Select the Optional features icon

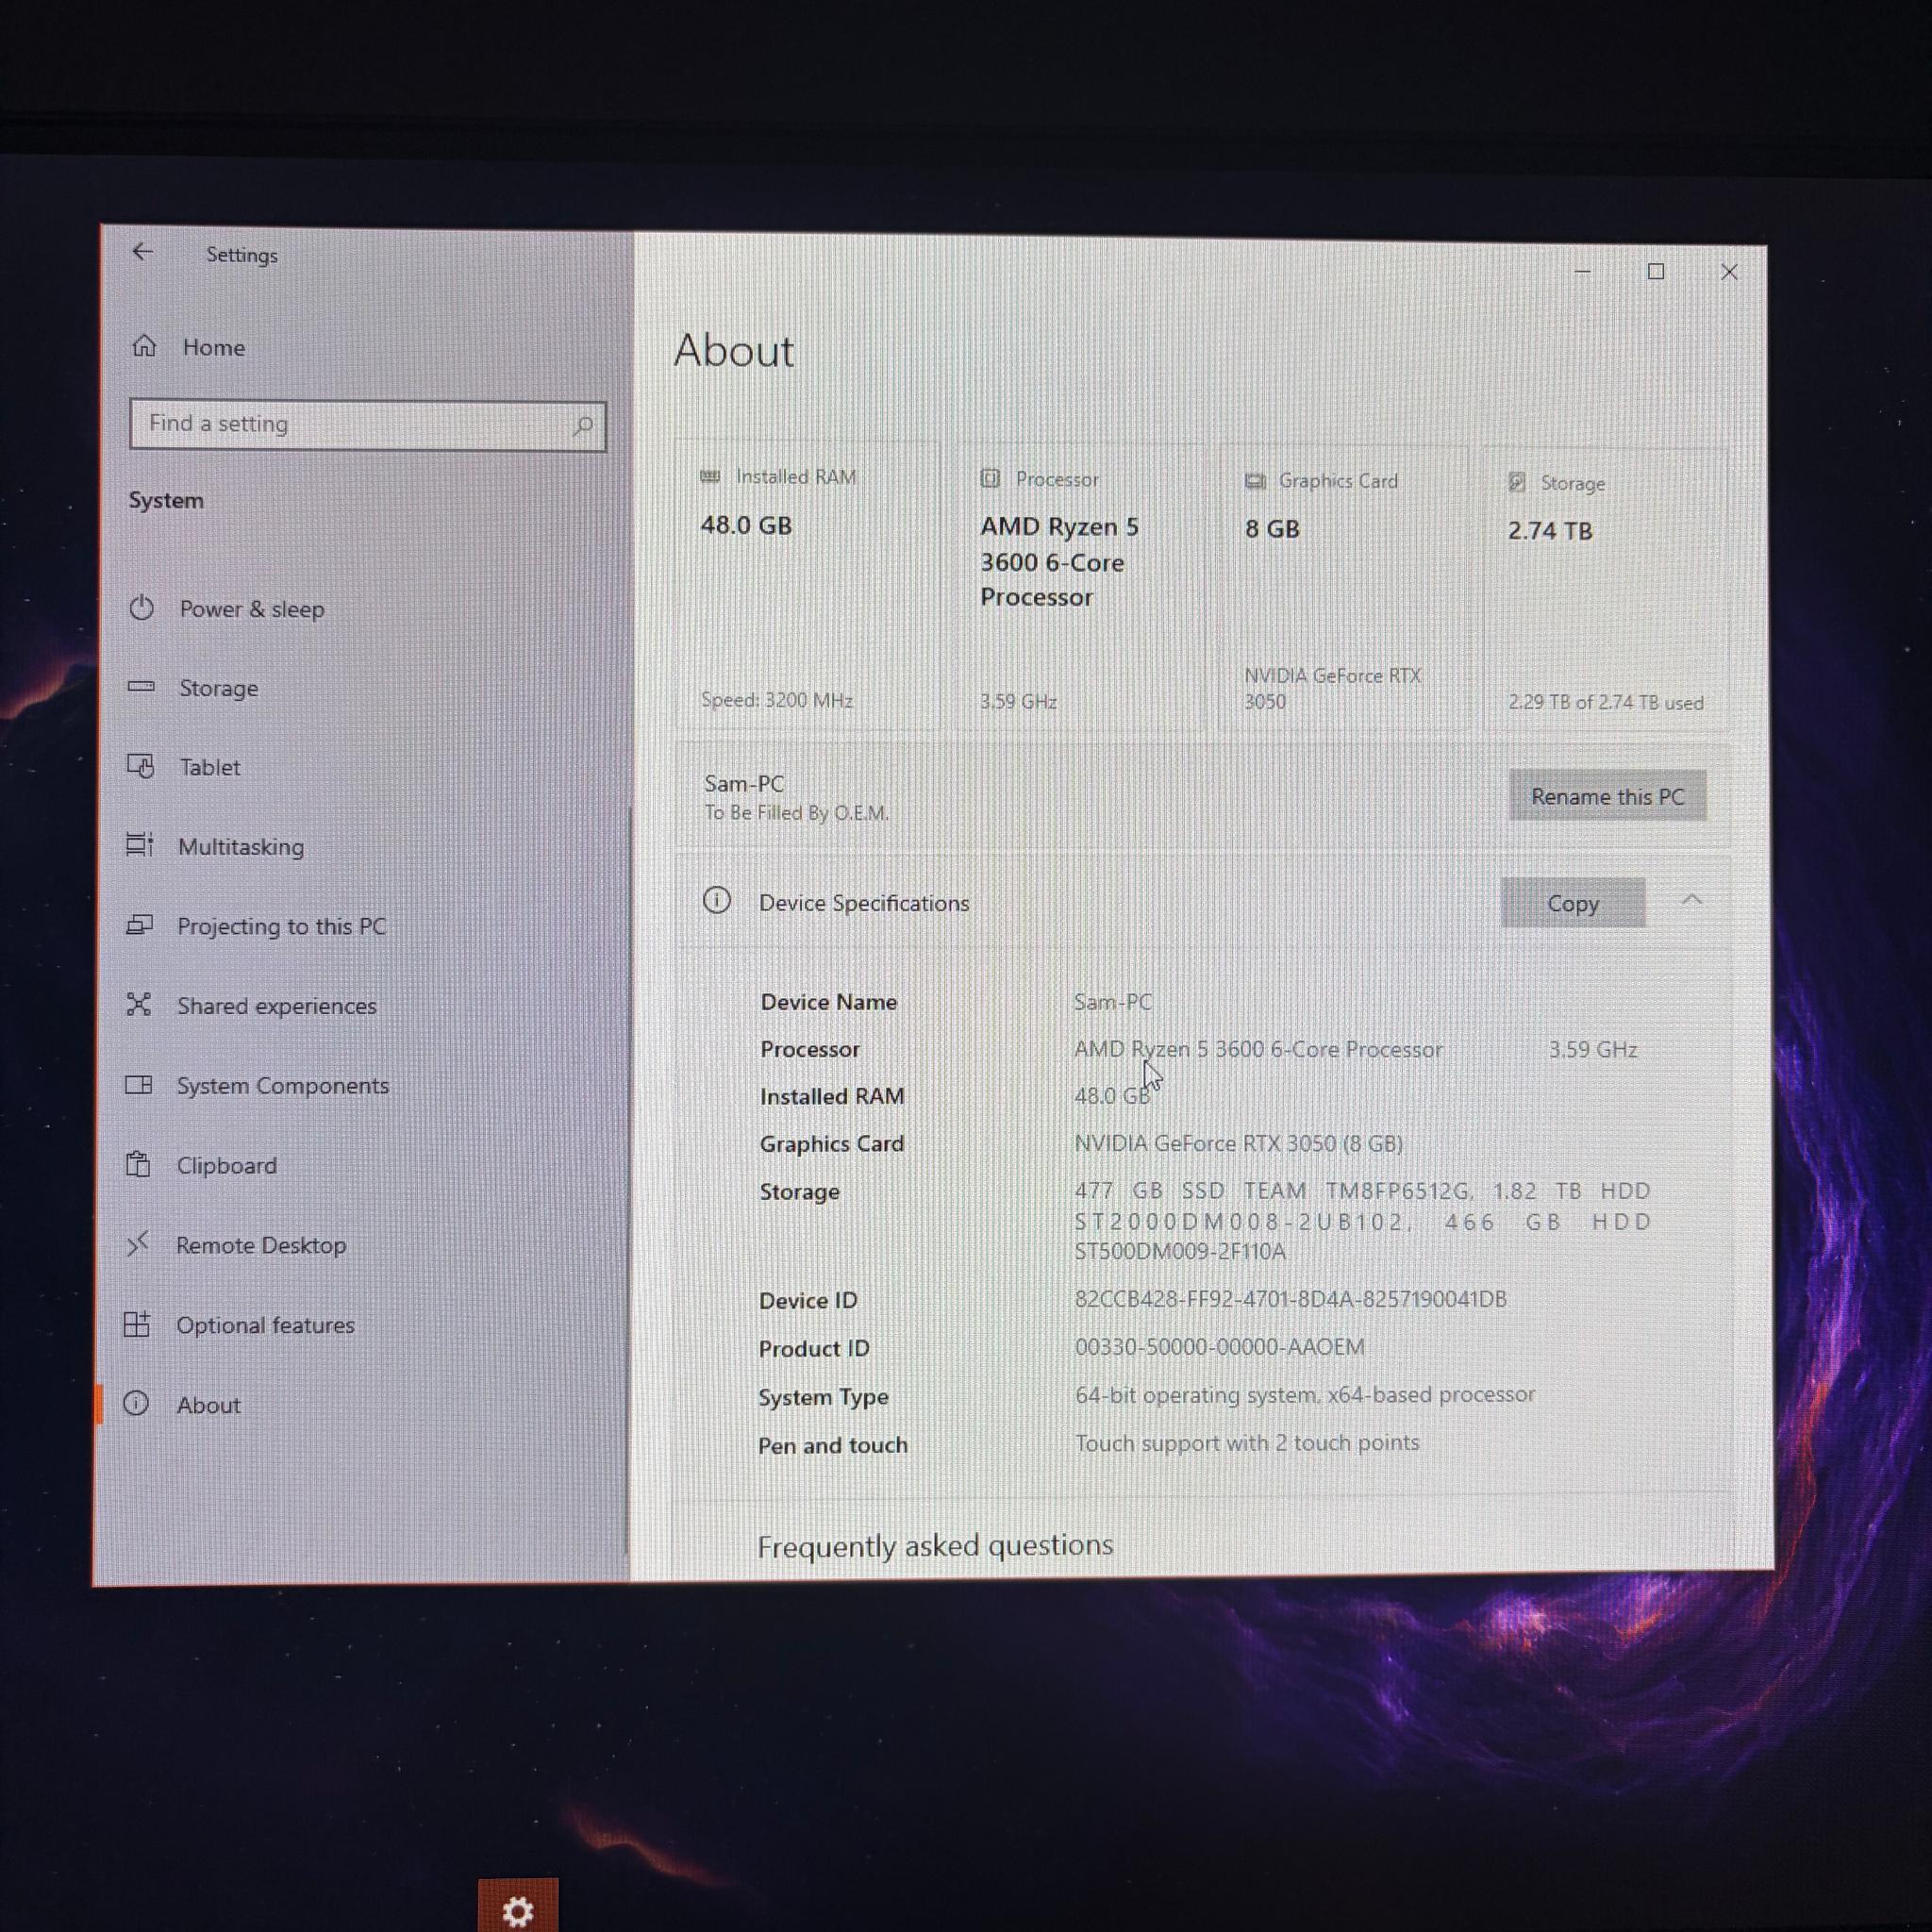(x=137, y=1324)
